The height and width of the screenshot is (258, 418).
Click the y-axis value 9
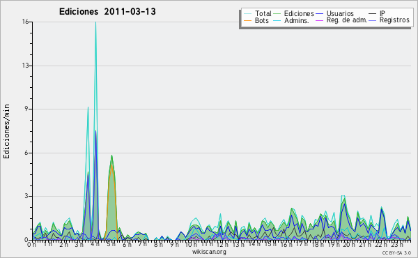pos(26,109)
